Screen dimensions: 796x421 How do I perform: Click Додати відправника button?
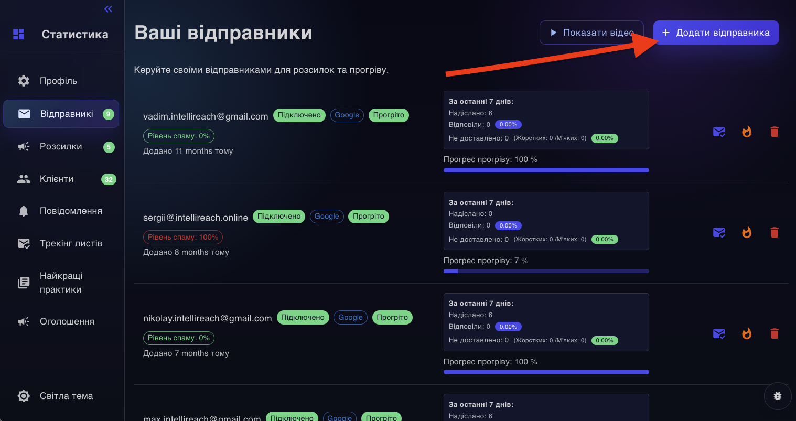716,33
